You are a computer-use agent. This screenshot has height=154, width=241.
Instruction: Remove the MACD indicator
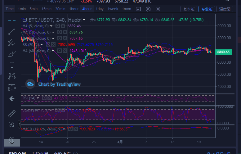click(76, 129)
